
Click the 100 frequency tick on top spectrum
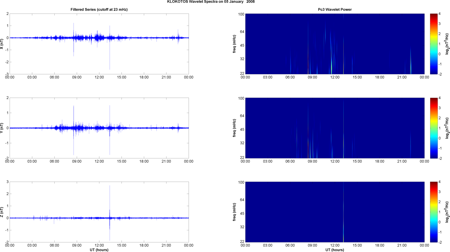point(241,14)
